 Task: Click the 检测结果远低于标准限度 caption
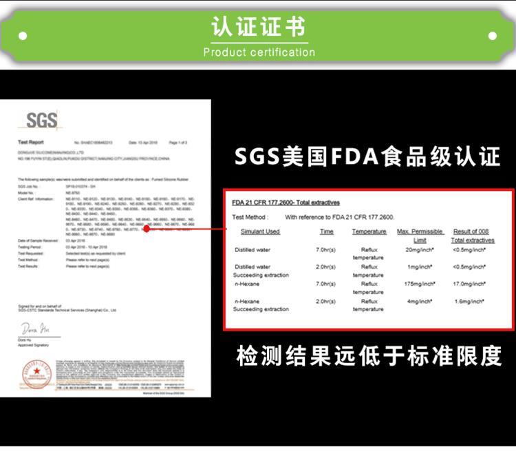coord(369,356)
